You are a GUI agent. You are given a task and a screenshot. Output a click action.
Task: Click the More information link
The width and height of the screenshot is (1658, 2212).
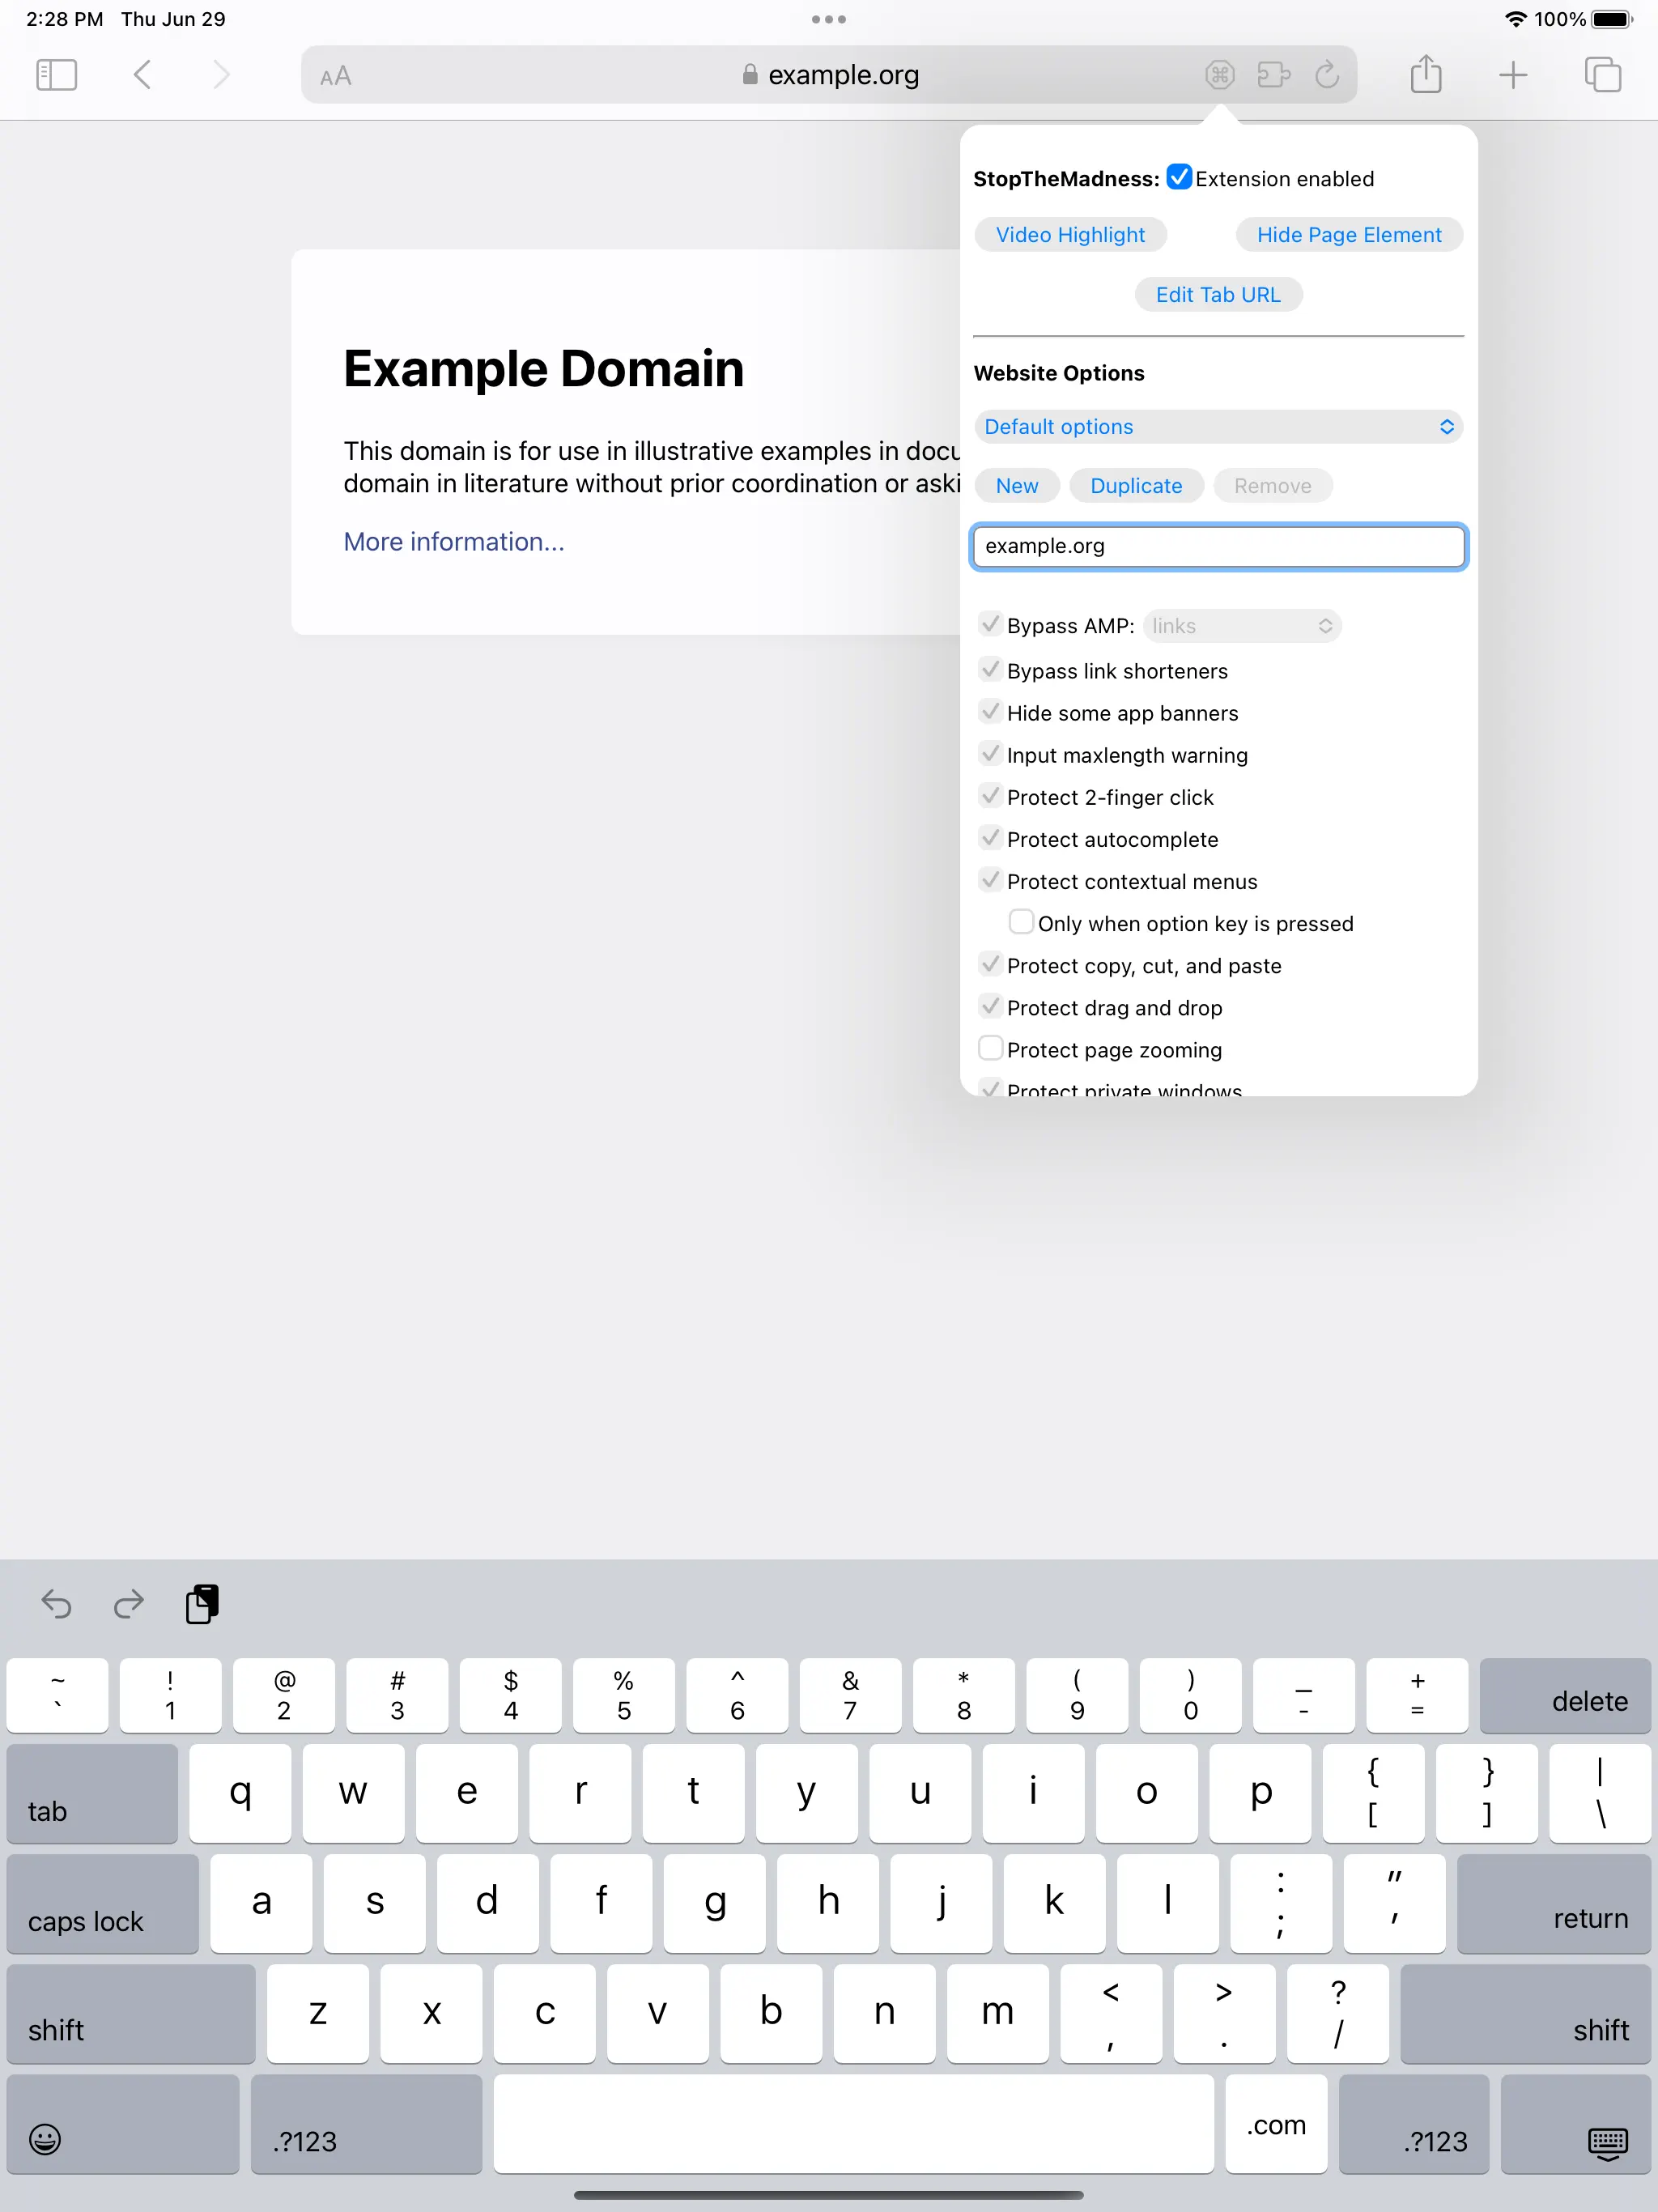pos(454,542)
